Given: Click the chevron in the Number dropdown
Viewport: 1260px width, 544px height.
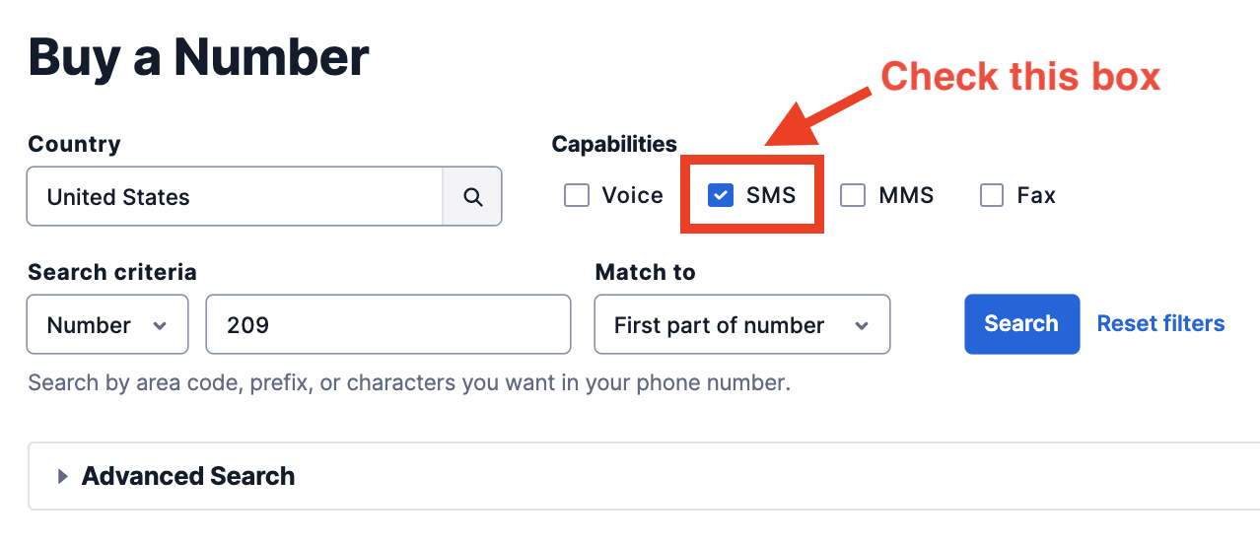Looking at the screenshot, I should (160, 325).
